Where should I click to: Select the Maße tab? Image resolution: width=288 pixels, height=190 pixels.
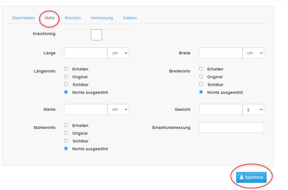[50, 18]
